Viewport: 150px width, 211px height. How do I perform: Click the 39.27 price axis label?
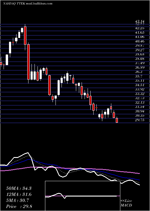click(139, 50)
